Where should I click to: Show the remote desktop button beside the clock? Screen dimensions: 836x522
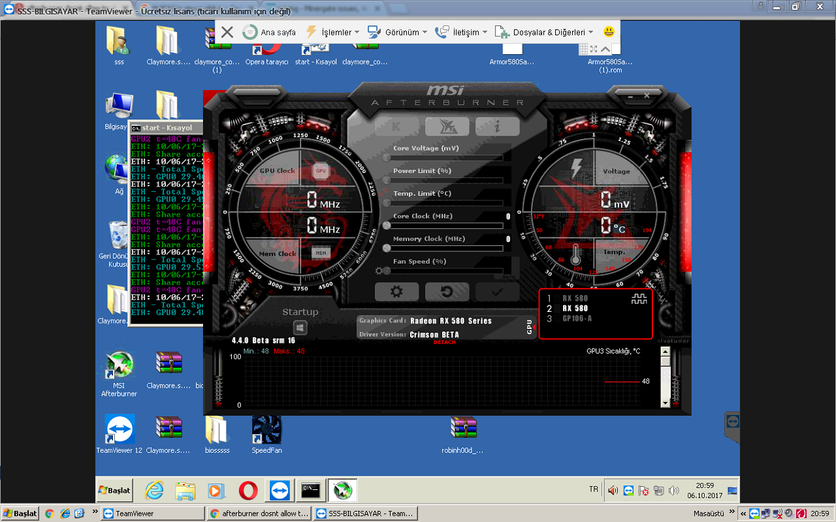coord(733,490)
